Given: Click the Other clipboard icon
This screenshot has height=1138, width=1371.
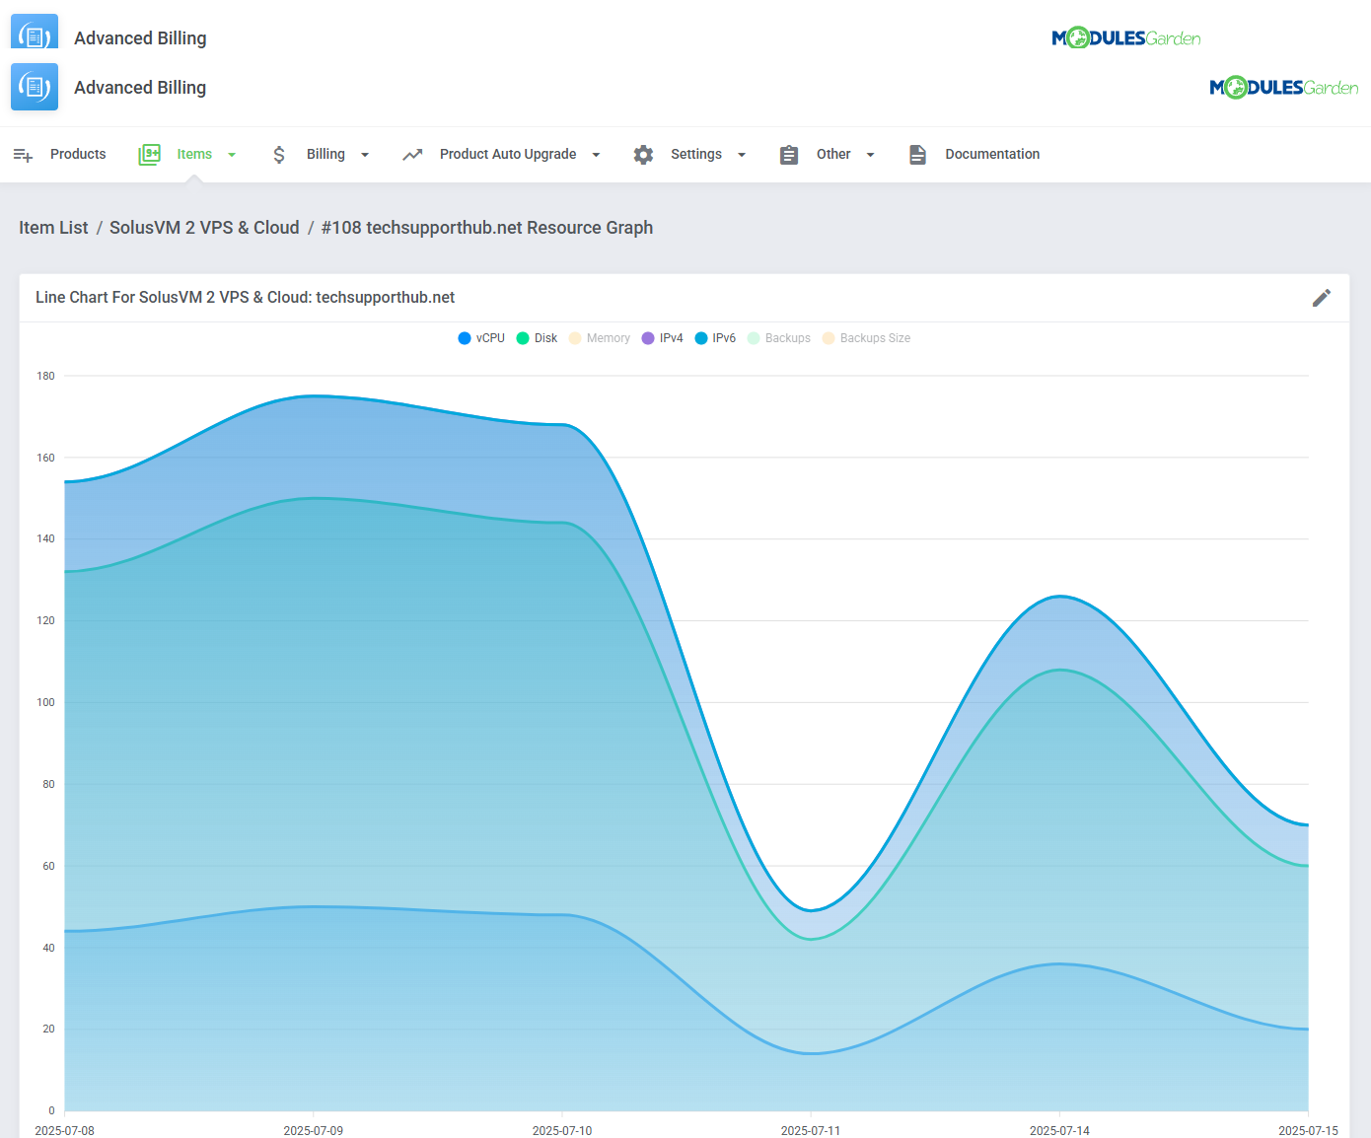Looking at the screenshot, I should click(x=789, y=155).
